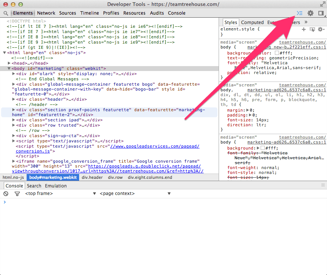Open the teamtreehouse.com stylesheet link
This screenshot has width=327, height=275.
click(x=302, y=42)
